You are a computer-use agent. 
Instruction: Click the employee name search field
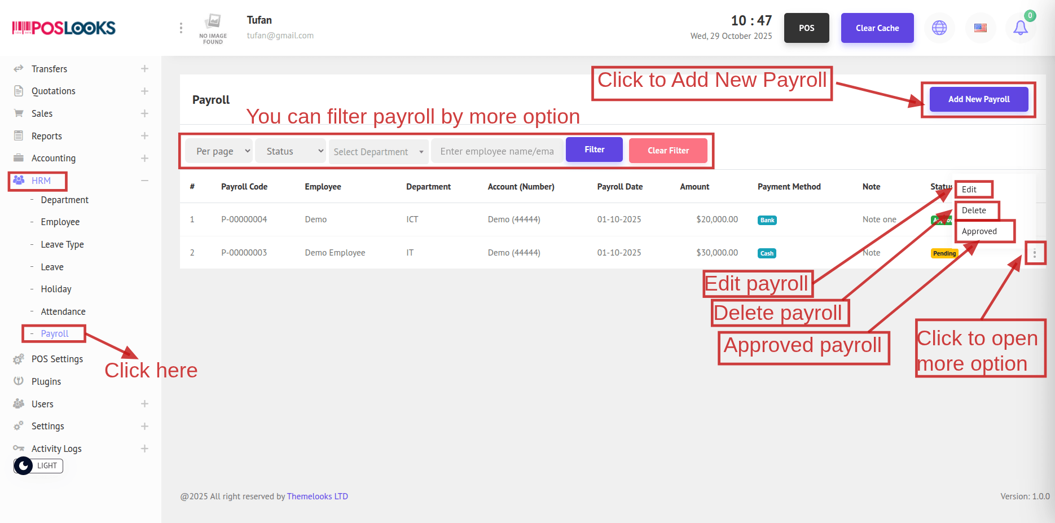pyautogui.click(x=497, y=151)
